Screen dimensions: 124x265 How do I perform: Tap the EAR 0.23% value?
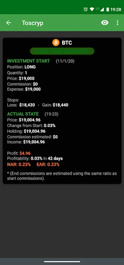48,164
